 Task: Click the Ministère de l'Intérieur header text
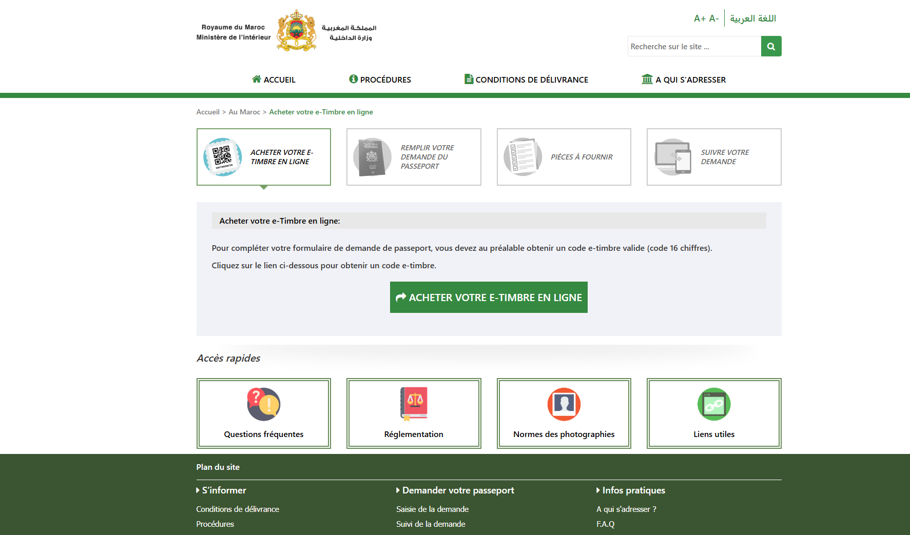(234, 37)
